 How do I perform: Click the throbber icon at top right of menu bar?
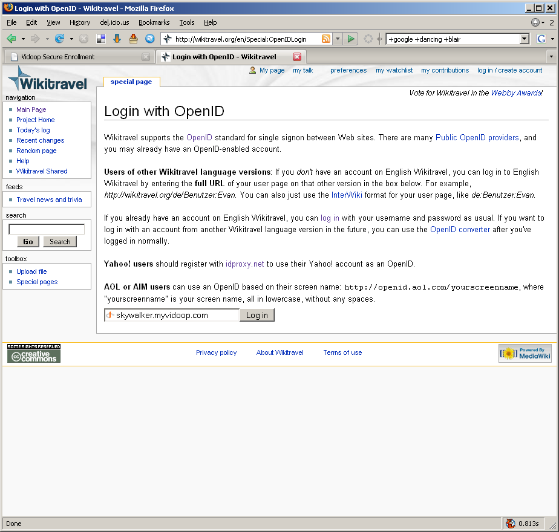(x=535, y=22)
